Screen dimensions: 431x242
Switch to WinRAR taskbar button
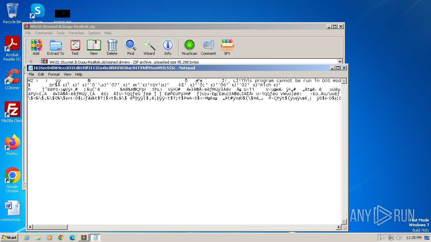[84, 238]
